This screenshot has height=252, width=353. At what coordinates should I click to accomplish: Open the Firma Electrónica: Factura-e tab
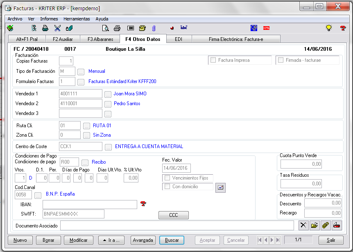(x=236, y=39)
